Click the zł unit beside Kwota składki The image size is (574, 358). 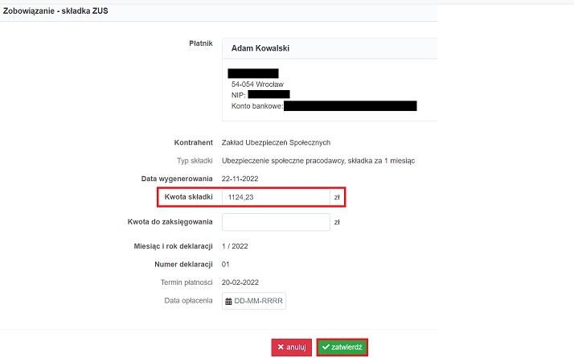[337, 198]
